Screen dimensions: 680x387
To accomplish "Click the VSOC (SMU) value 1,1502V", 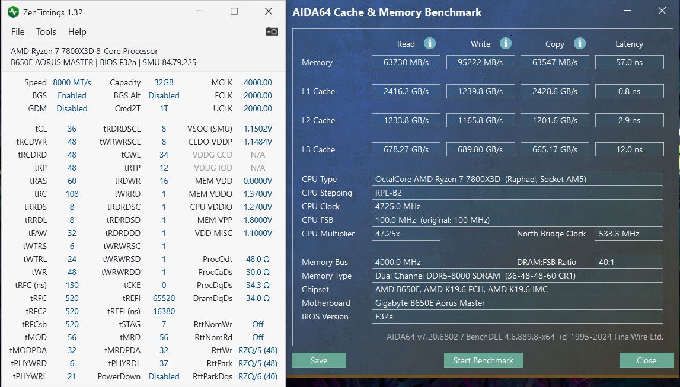I will tap(258, 129).
